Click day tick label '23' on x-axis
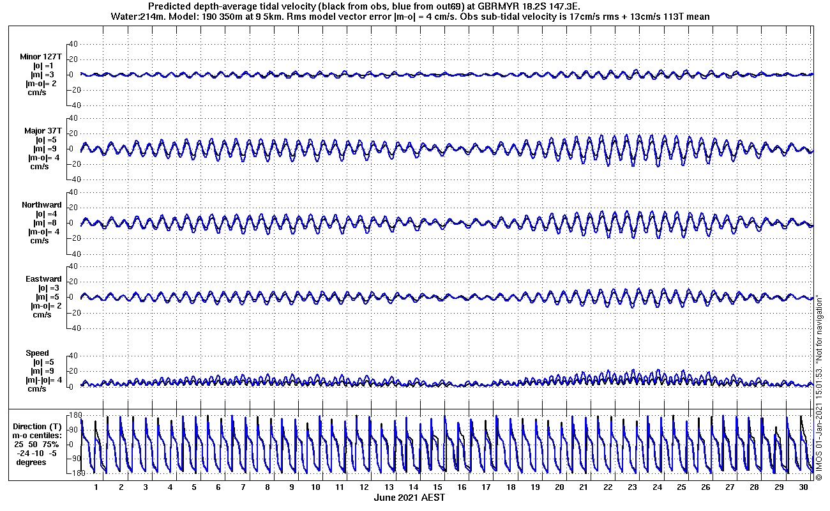This screenshot has height=511, width=830. (633, 487)
